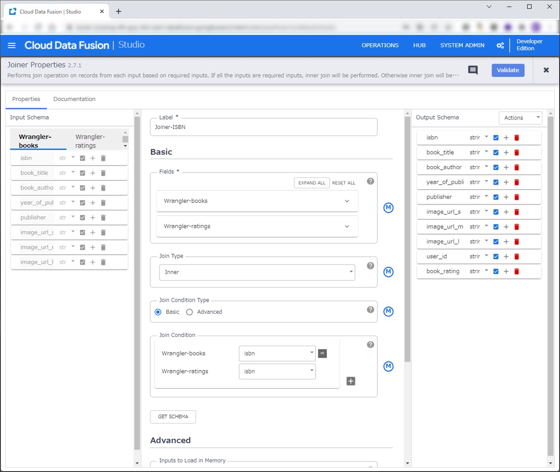The width and height of the screenshot is (560, 472).
Task: Click the macro button for Join Type
Action: point(389,272)
